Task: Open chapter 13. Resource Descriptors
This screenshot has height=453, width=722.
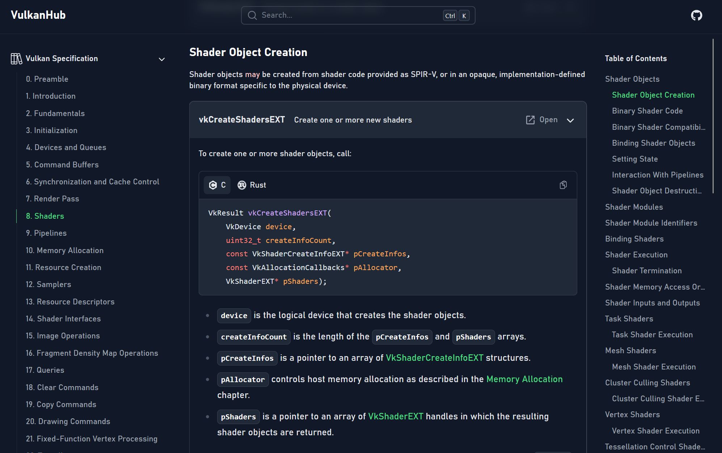Action: pos(70,302)
